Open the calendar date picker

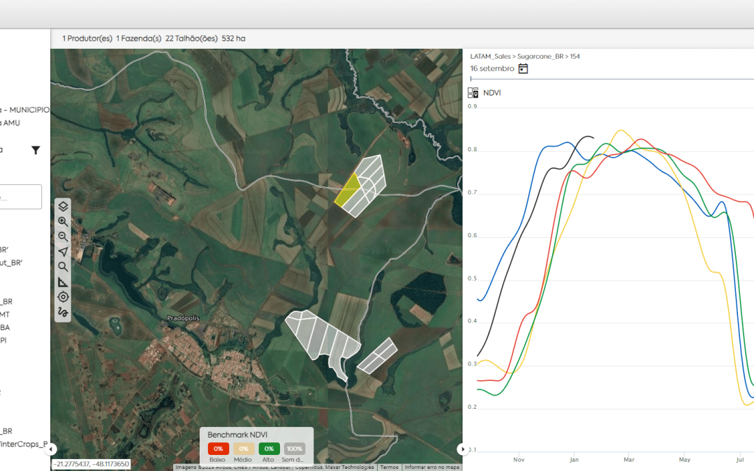523,68
